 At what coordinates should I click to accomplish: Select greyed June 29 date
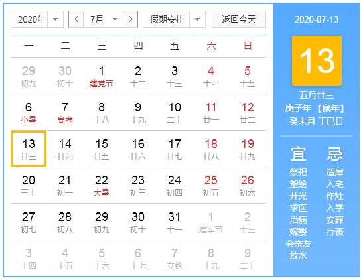[x=29, y=76]
